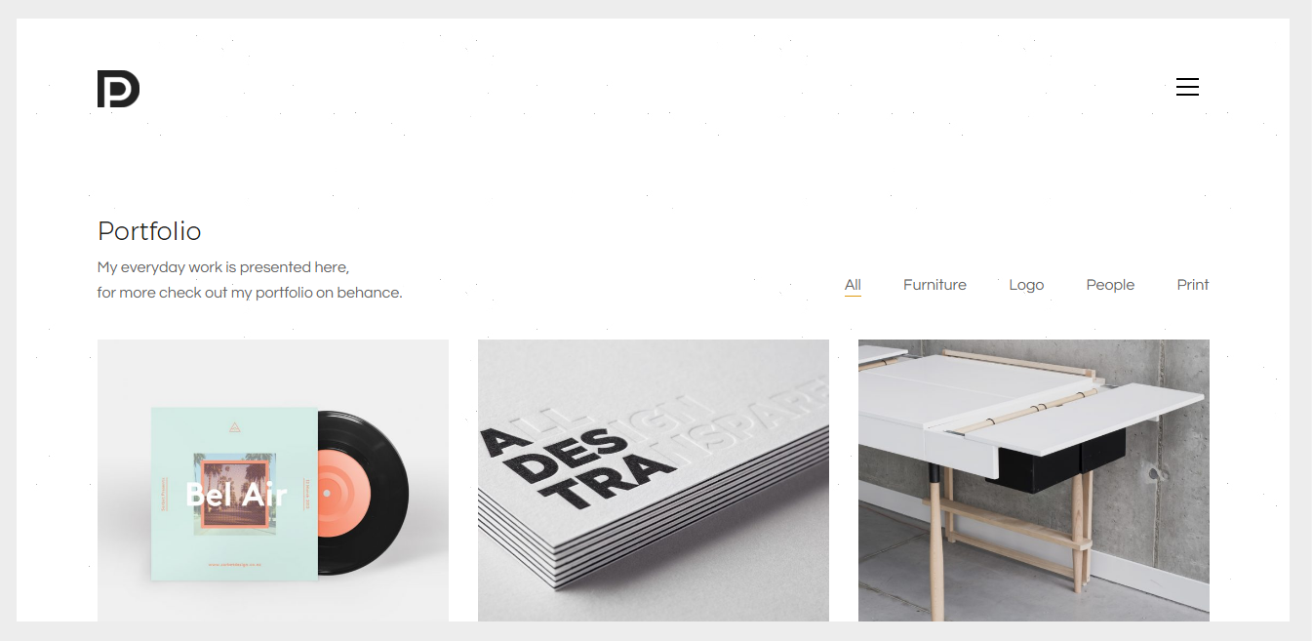The image size is (1312, 641).
Task: View the white table furniture project
Action: coord(1034,480)
